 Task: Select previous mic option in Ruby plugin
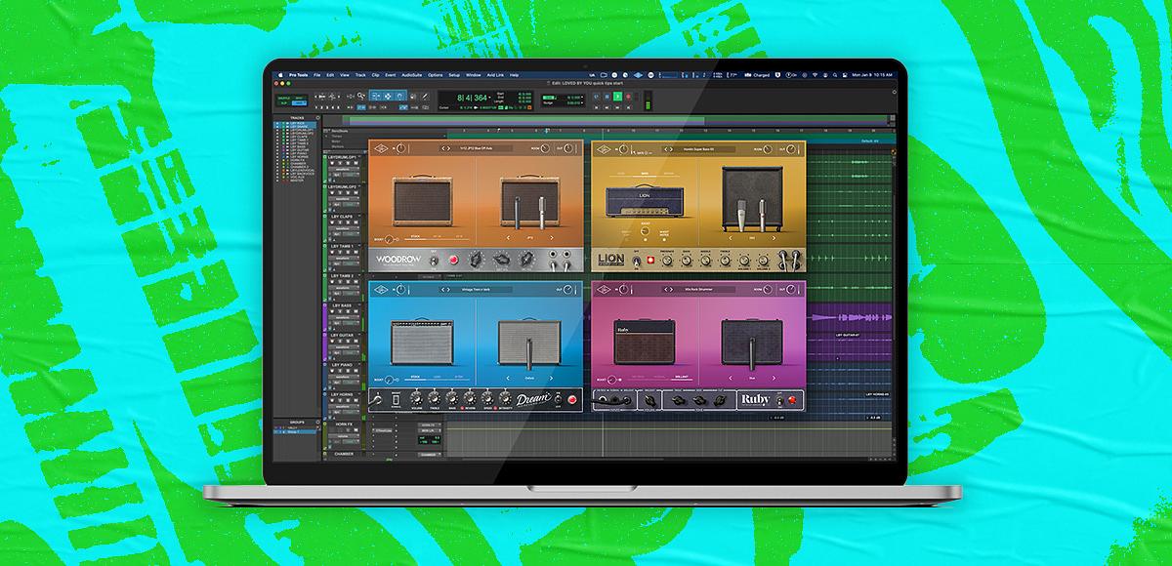click(x=730, y=378)
